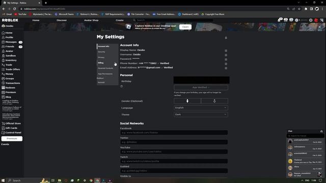Open Avatar in the left sidebar
The width and height of the screenshot is (326, 183).
coord(8,51)
